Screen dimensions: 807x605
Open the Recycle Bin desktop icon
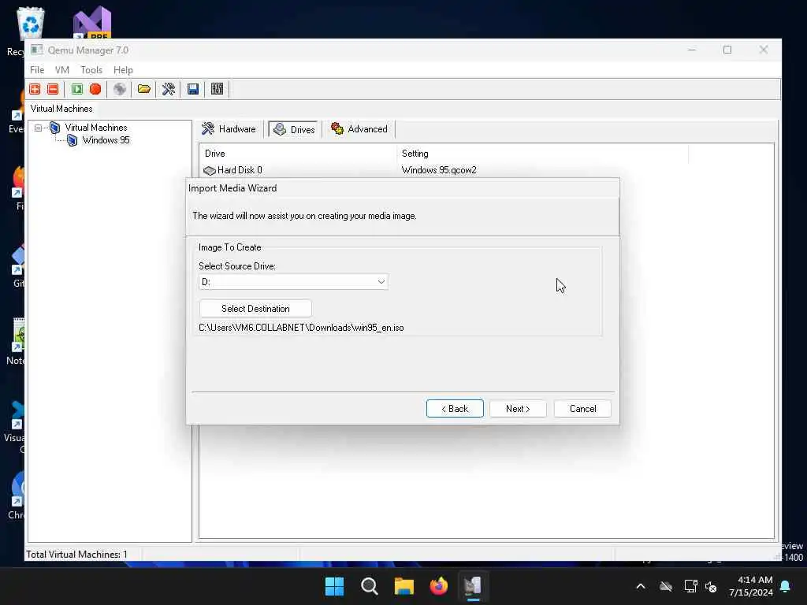coord(31,23)
